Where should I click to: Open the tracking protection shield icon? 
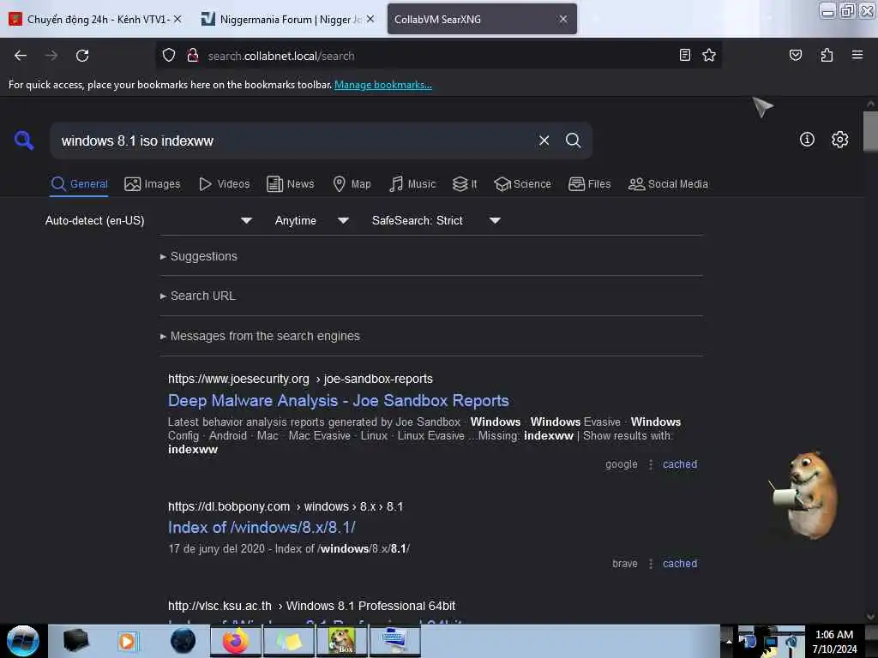point(169,56)
